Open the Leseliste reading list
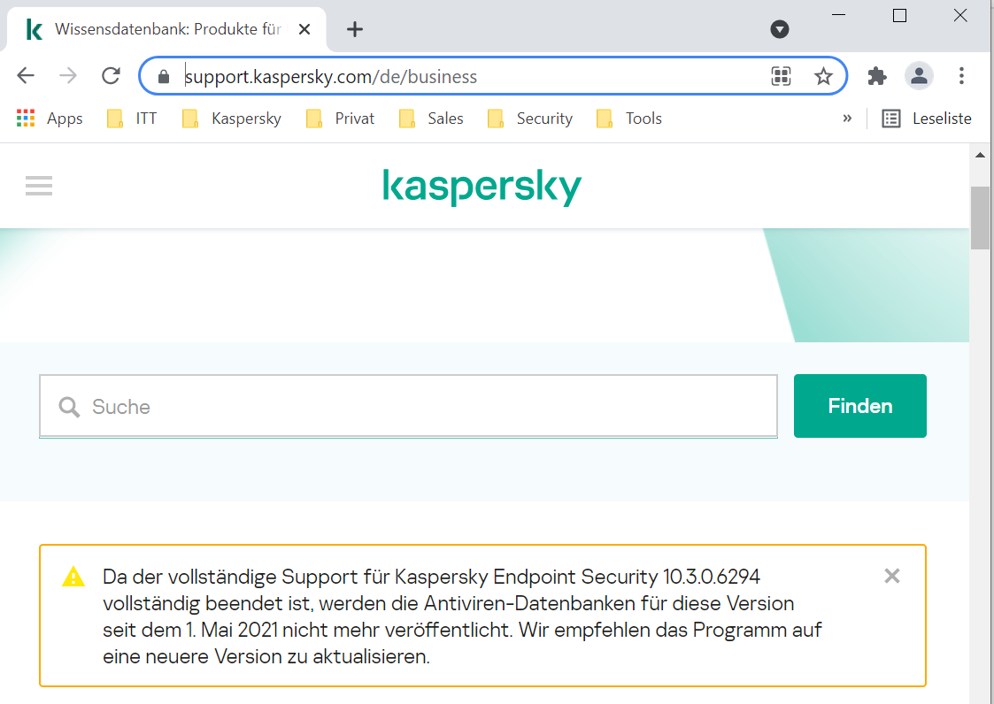This screenshot has width=994, height=704. tap(927, 119)
